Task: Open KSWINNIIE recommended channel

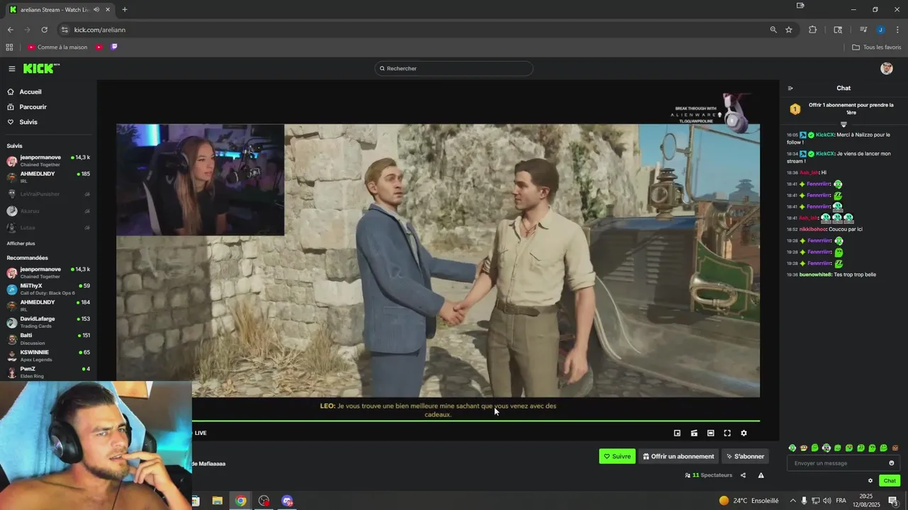Action: pos(48,356)
